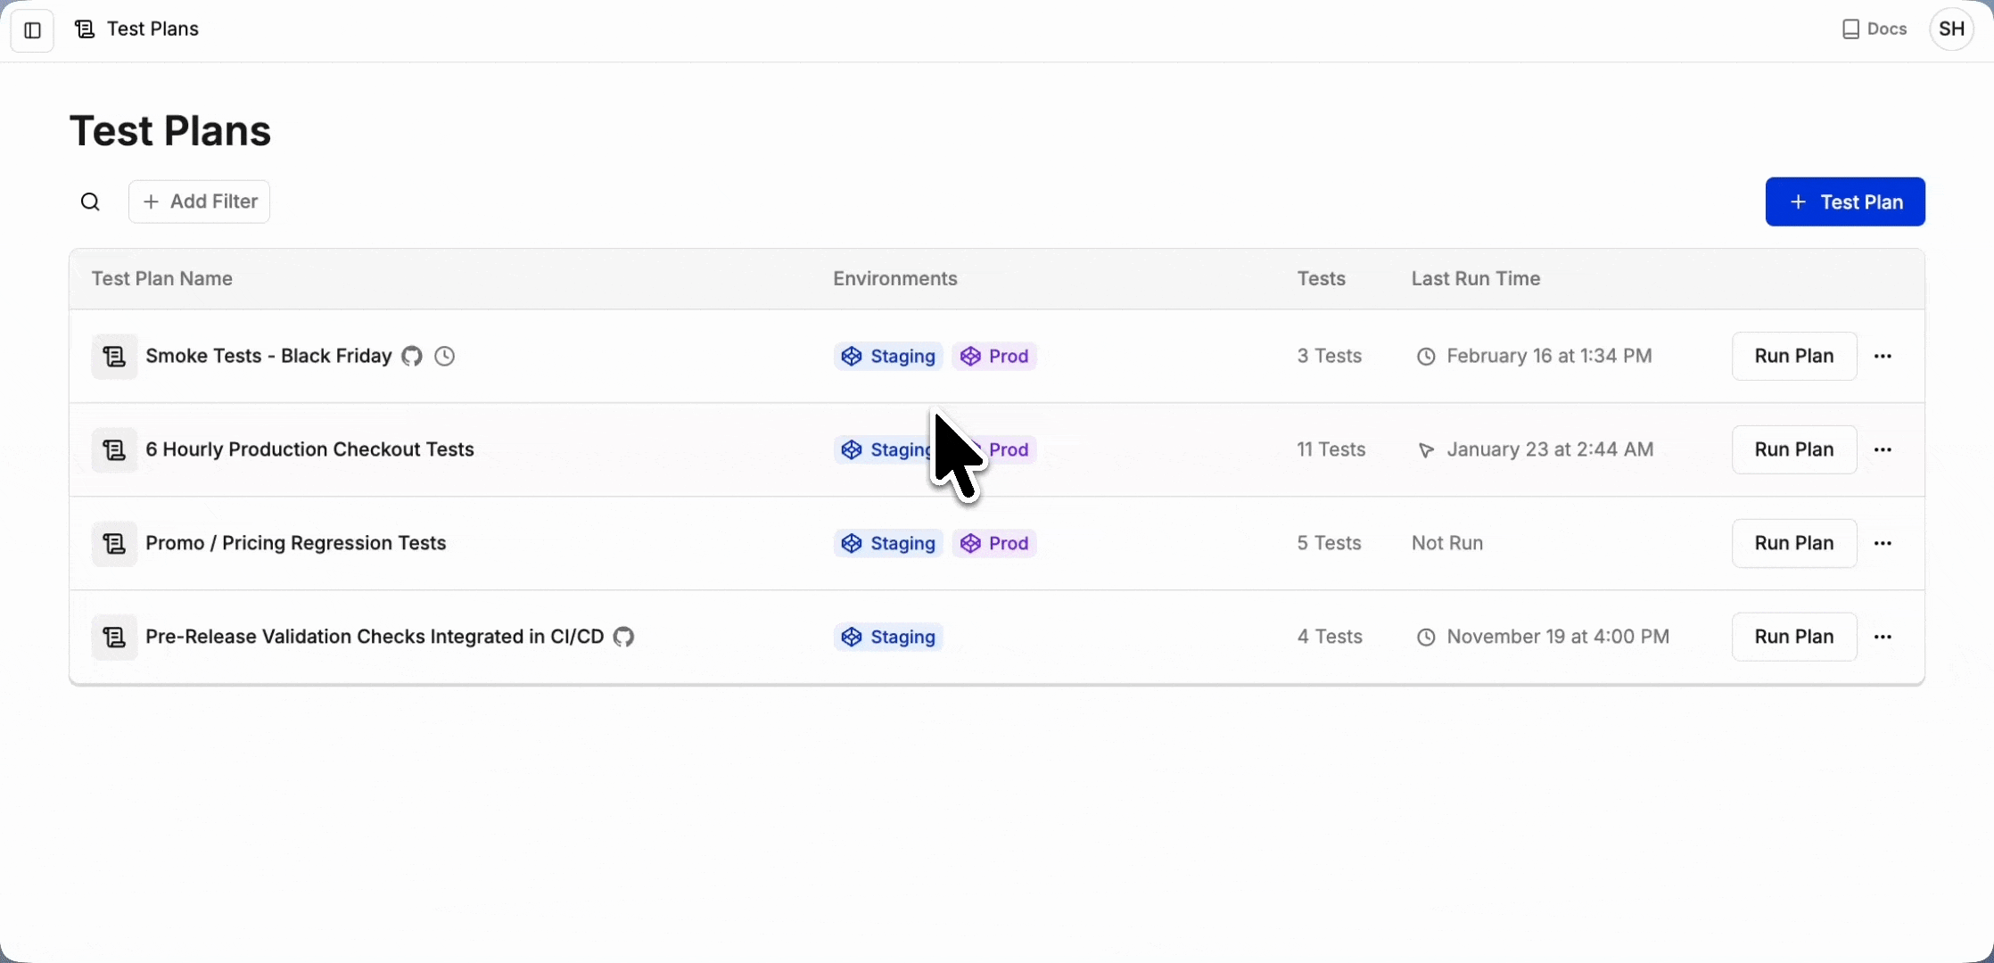Click schedule clock icon beside Smoke Tests
The image size is (1994, 963).
pyautogui.click(x=444, y=357)
